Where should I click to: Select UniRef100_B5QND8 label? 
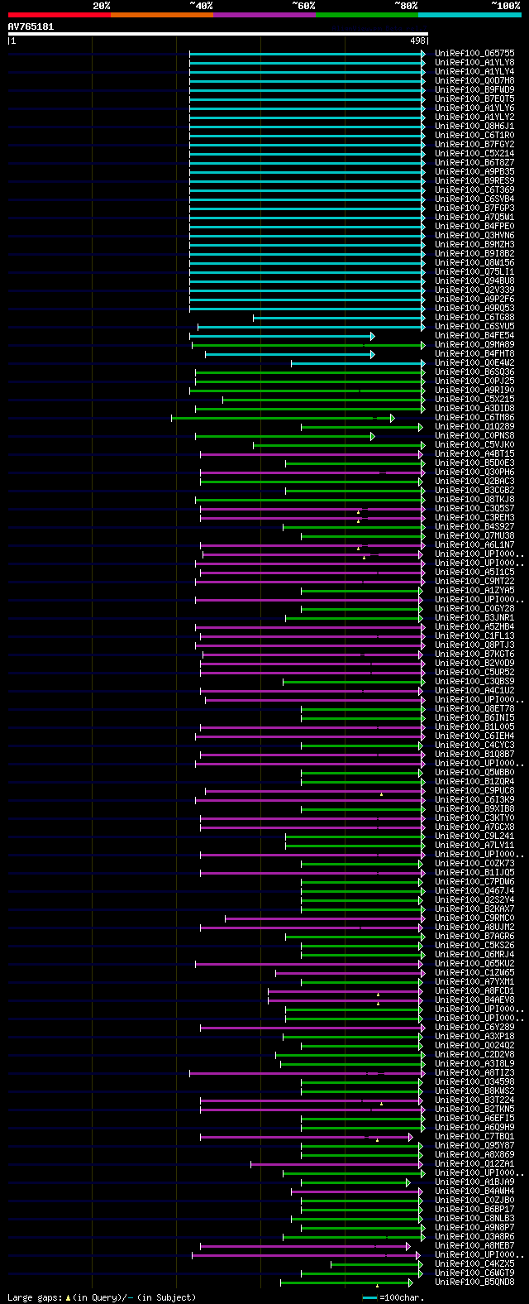475,1282
